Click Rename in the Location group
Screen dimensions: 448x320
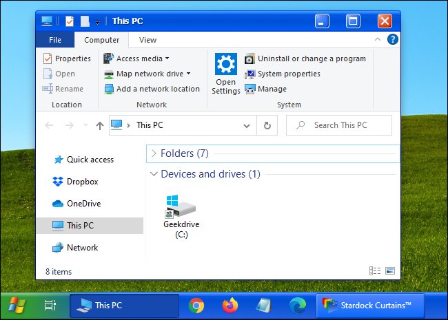coord(63,89)
